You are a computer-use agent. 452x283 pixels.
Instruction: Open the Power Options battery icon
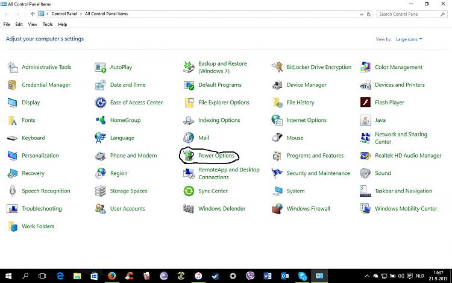[189, 156]
